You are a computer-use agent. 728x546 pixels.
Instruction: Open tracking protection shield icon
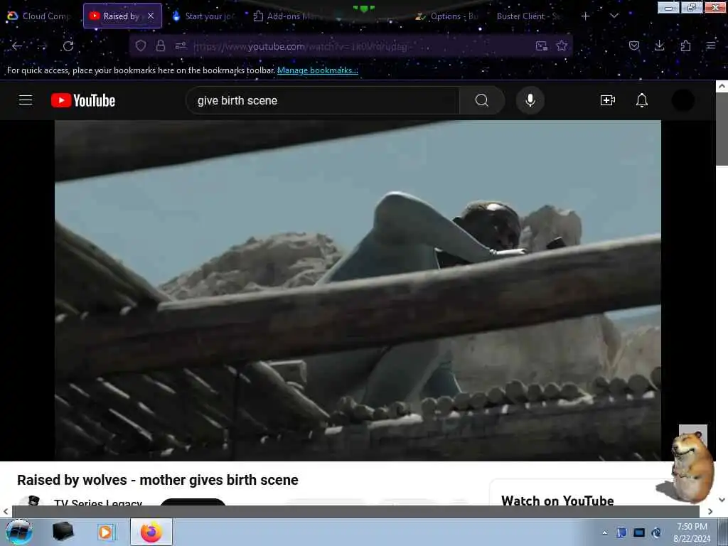pyautogui.click(x=141, y=45)
